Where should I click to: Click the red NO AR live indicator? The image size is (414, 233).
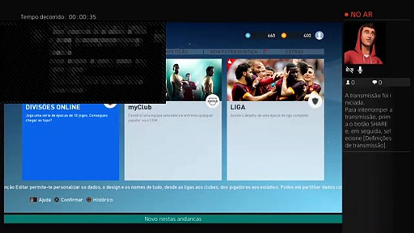359,15
